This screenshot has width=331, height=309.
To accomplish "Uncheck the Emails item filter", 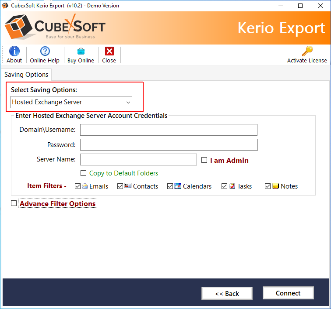I will [x=77, y=186].
